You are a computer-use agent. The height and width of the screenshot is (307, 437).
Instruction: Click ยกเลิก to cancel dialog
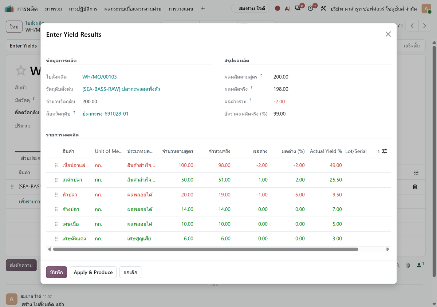[130, 272]
